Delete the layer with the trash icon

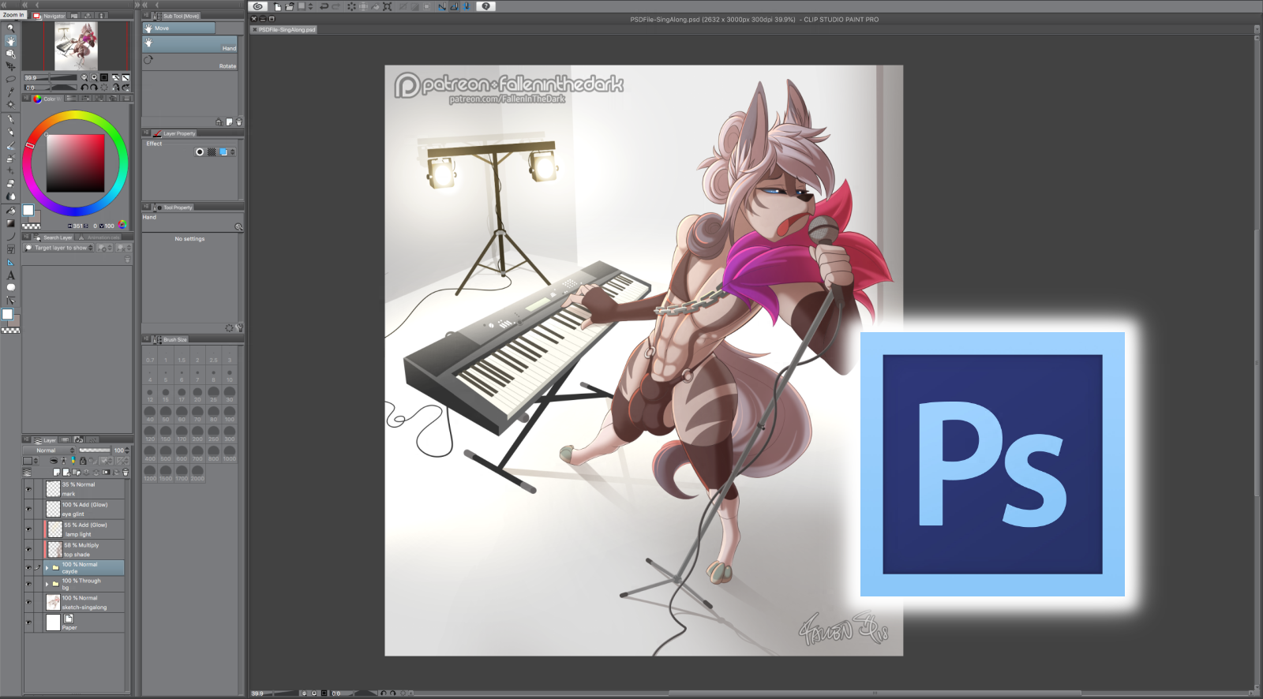pos(125,473)
